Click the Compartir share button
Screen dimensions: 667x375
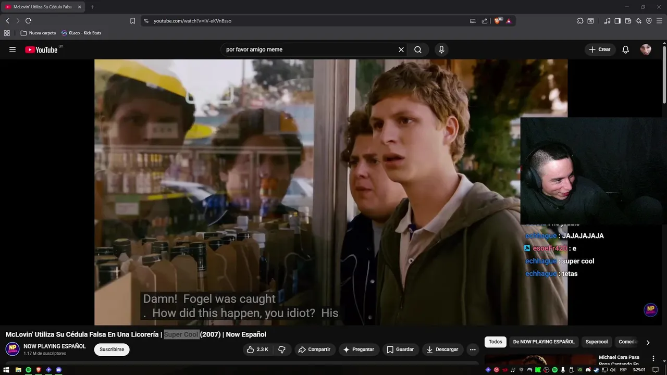pyautogui.click(x=314, y=349)
